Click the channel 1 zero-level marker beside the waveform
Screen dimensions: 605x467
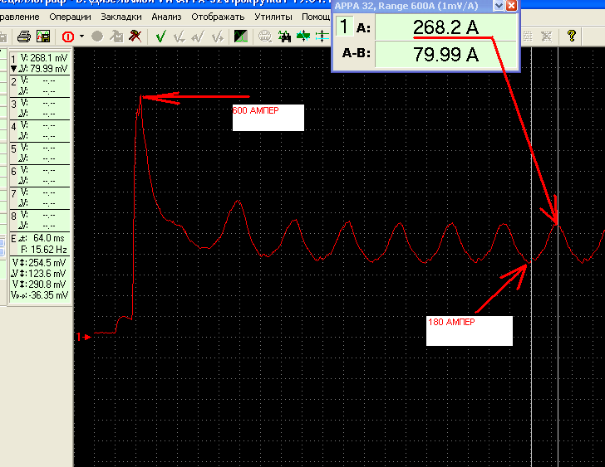pyautogui.click(x=83, y=337)
